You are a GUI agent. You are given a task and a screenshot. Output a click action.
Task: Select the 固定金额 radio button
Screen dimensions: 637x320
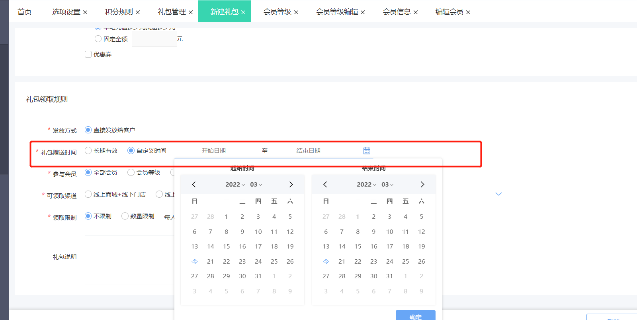[98, 39]
